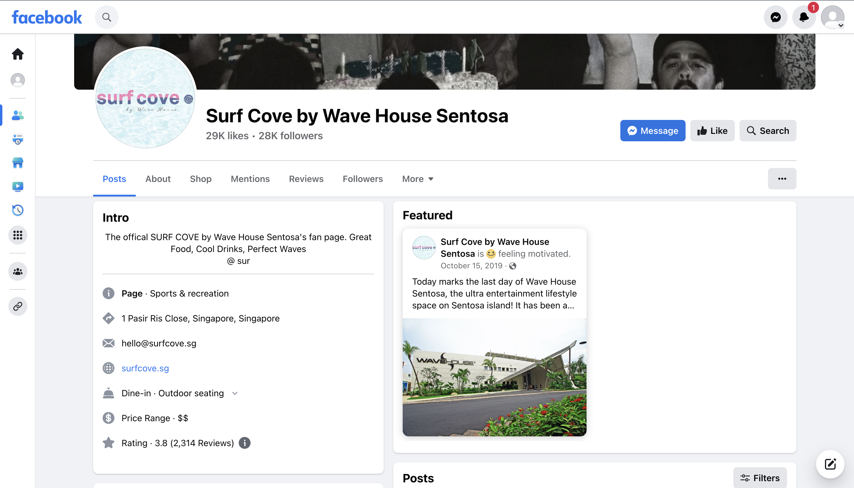Screen dimensions: 854x488
Task: Expand Dine-in Outdoor seating services chevron
Action: click(x=235, y=393)
